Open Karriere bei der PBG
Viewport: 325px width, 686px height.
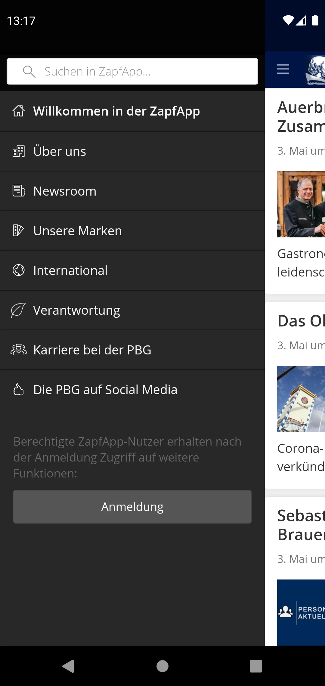click(132, 350)
